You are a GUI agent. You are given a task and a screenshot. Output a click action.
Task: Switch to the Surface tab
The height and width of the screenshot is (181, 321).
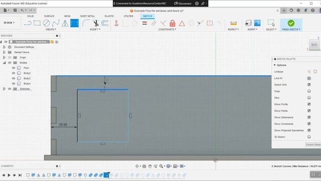(x=49, y=16)
